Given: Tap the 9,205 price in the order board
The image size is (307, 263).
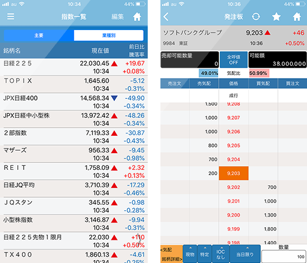Looking at the screenshot, I should tap(234, 146).
